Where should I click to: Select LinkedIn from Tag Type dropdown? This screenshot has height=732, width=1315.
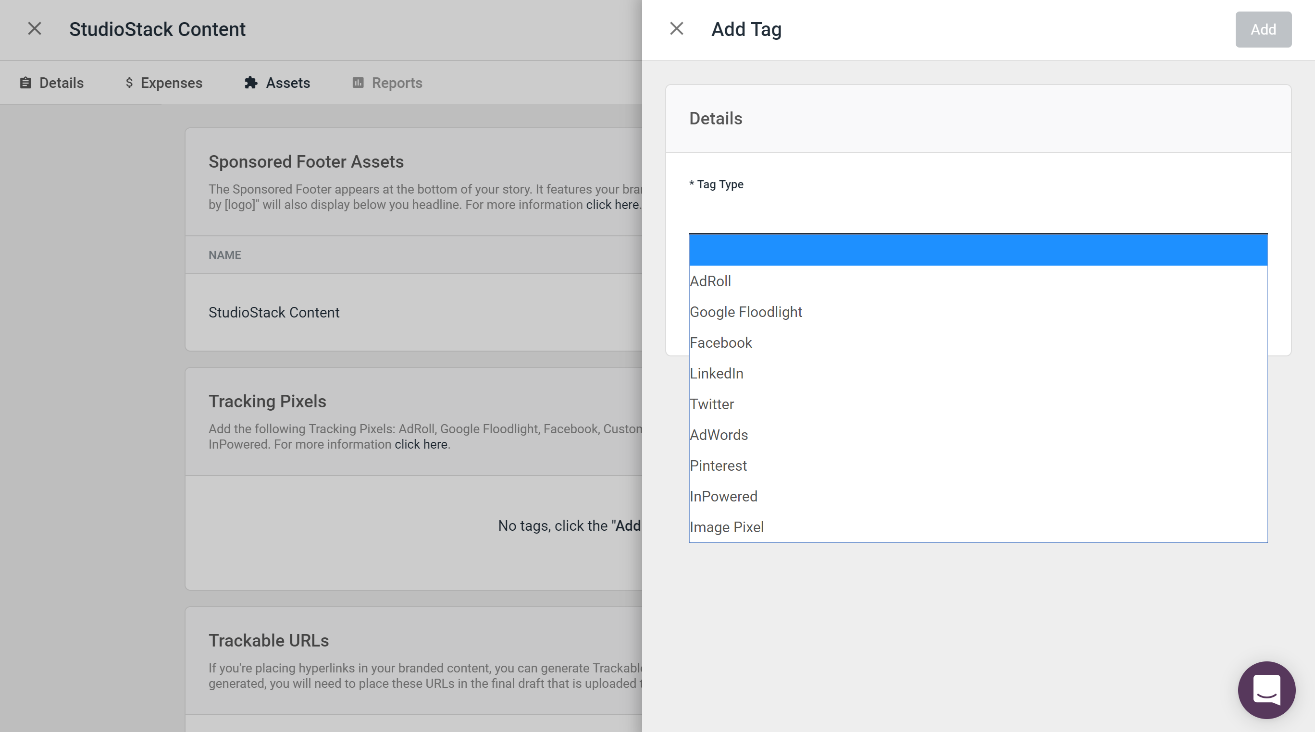pyautogui.click(x=716, y=373)
